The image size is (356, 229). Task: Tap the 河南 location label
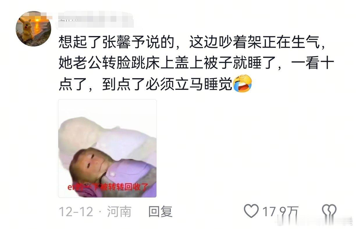tap(119, 211)
